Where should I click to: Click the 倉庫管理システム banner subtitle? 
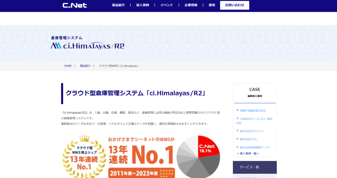pos(66,38)
